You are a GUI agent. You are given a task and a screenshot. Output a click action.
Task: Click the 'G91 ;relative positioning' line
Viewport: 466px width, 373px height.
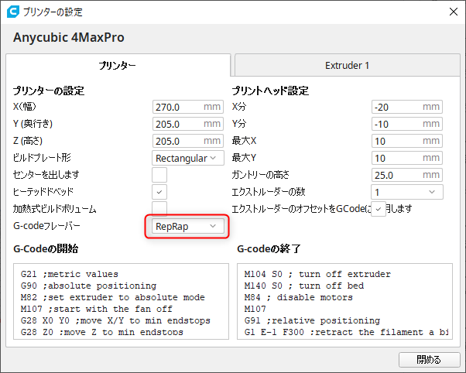(x=312, y=320)
